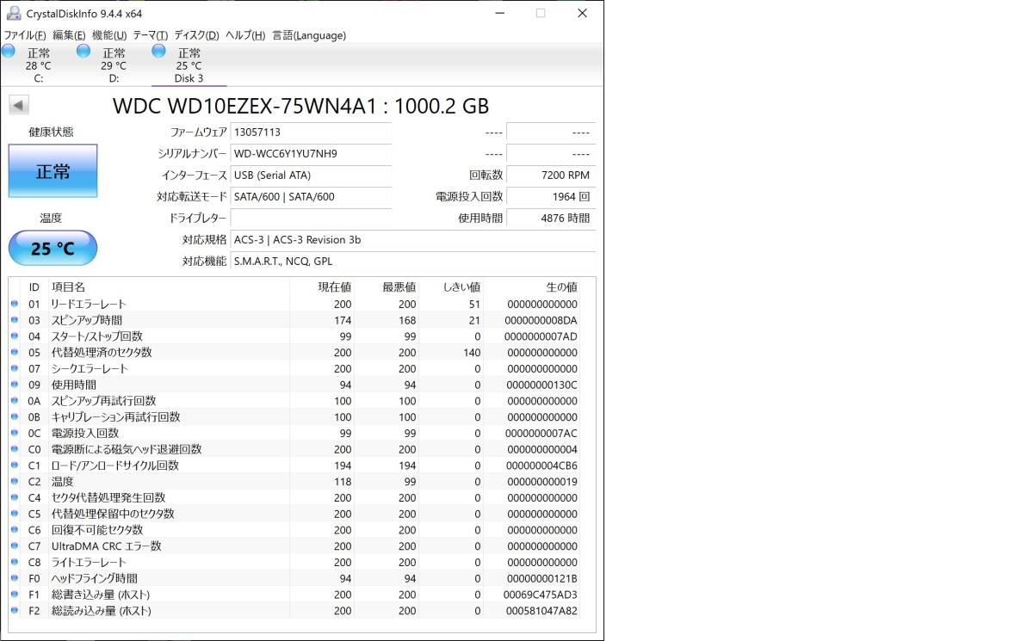The image size is (1033, 641).
Task: Click status dot for スタート/ストップ回数 row
Action: click(x=15, y=336)
